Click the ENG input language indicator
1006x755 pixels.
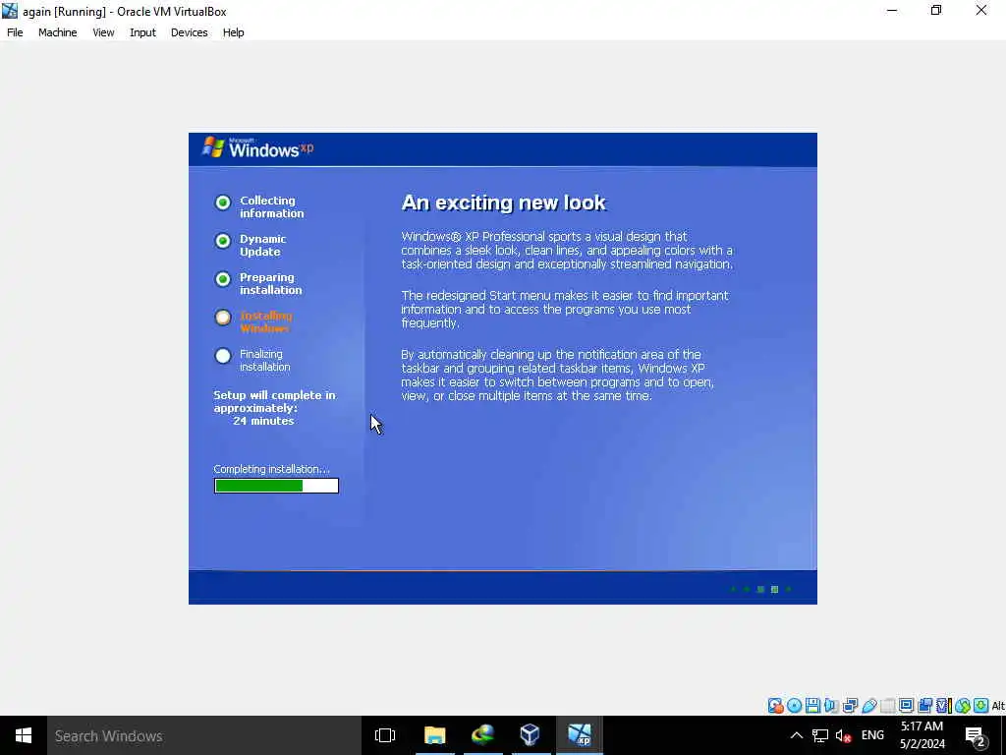tap(872, 735)
